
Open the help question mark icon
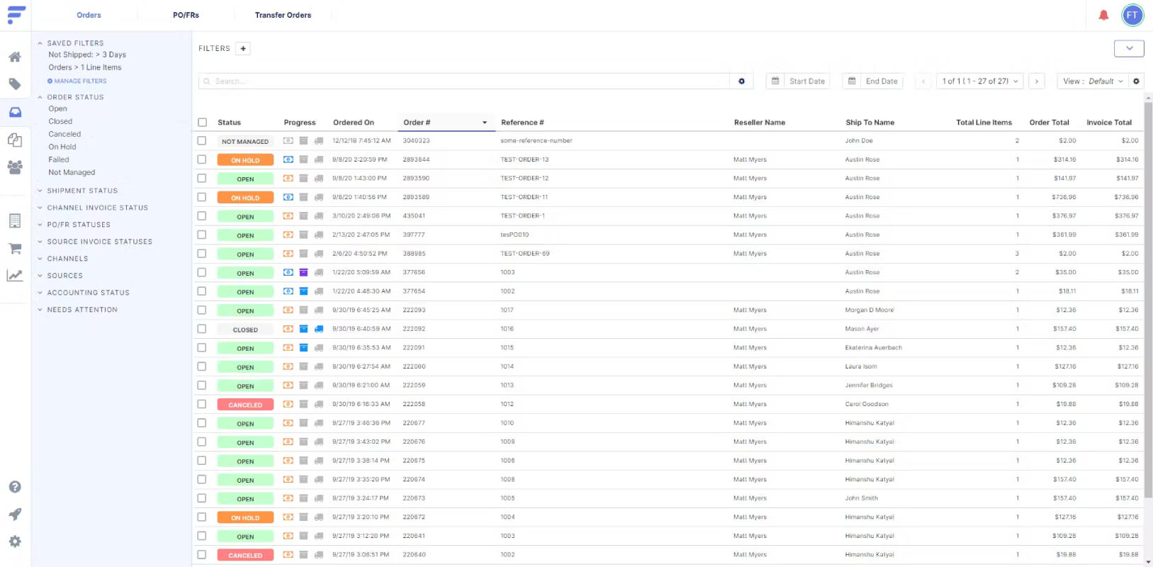[15, 487]
